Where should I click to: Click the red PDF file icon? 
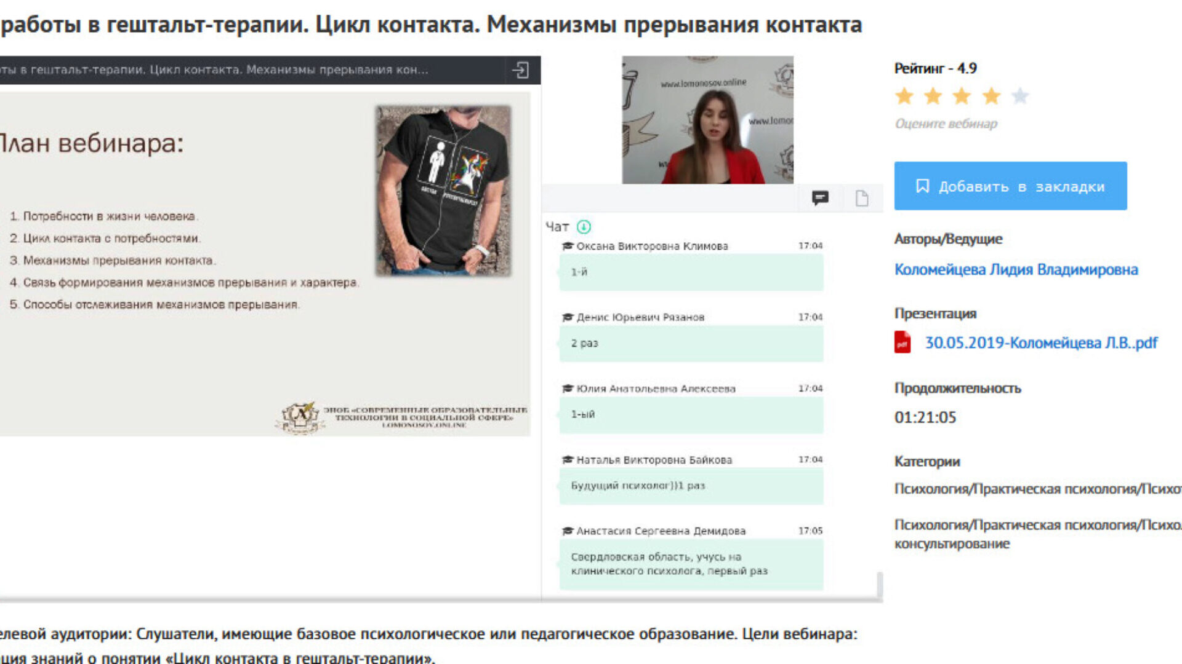pyautogui.click(x=903, y=342)
